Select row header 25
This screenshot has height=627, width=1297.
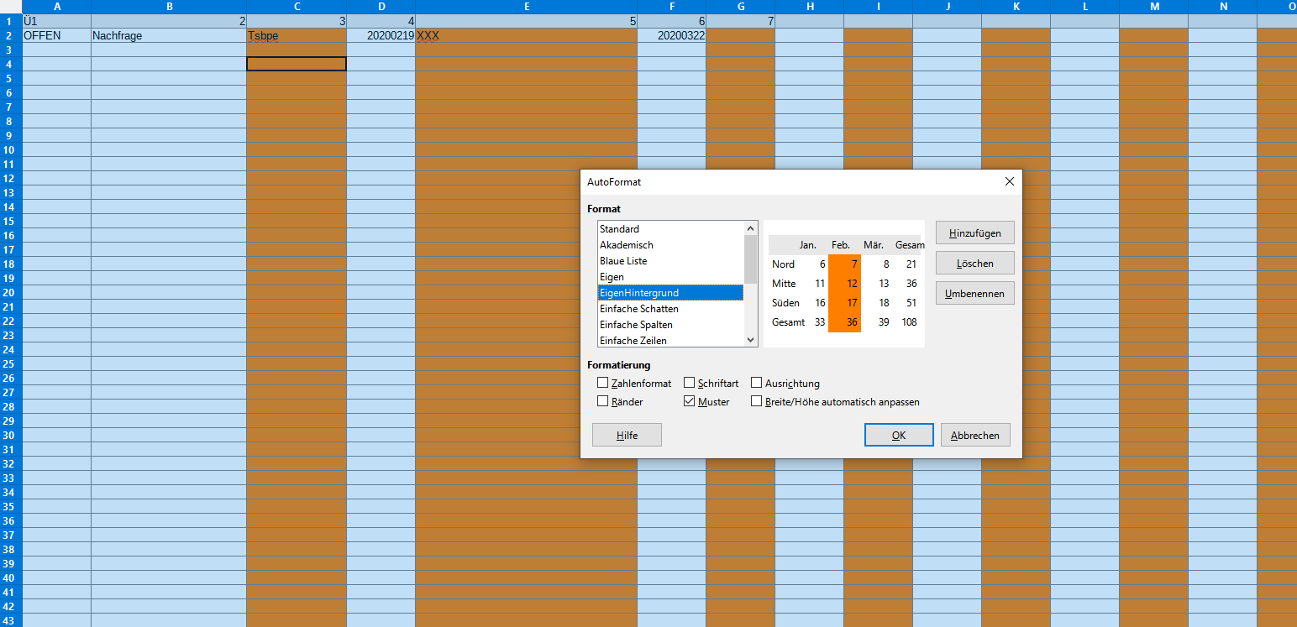click(11, 363)
